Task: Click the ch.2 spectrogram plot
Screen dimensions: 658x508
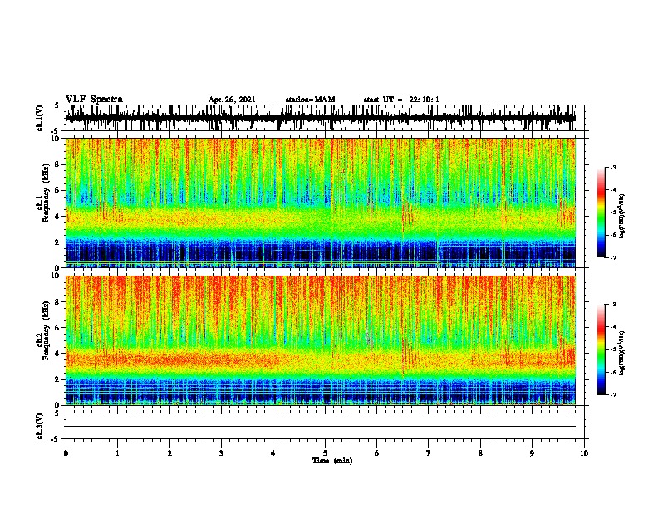Action: 320,340
